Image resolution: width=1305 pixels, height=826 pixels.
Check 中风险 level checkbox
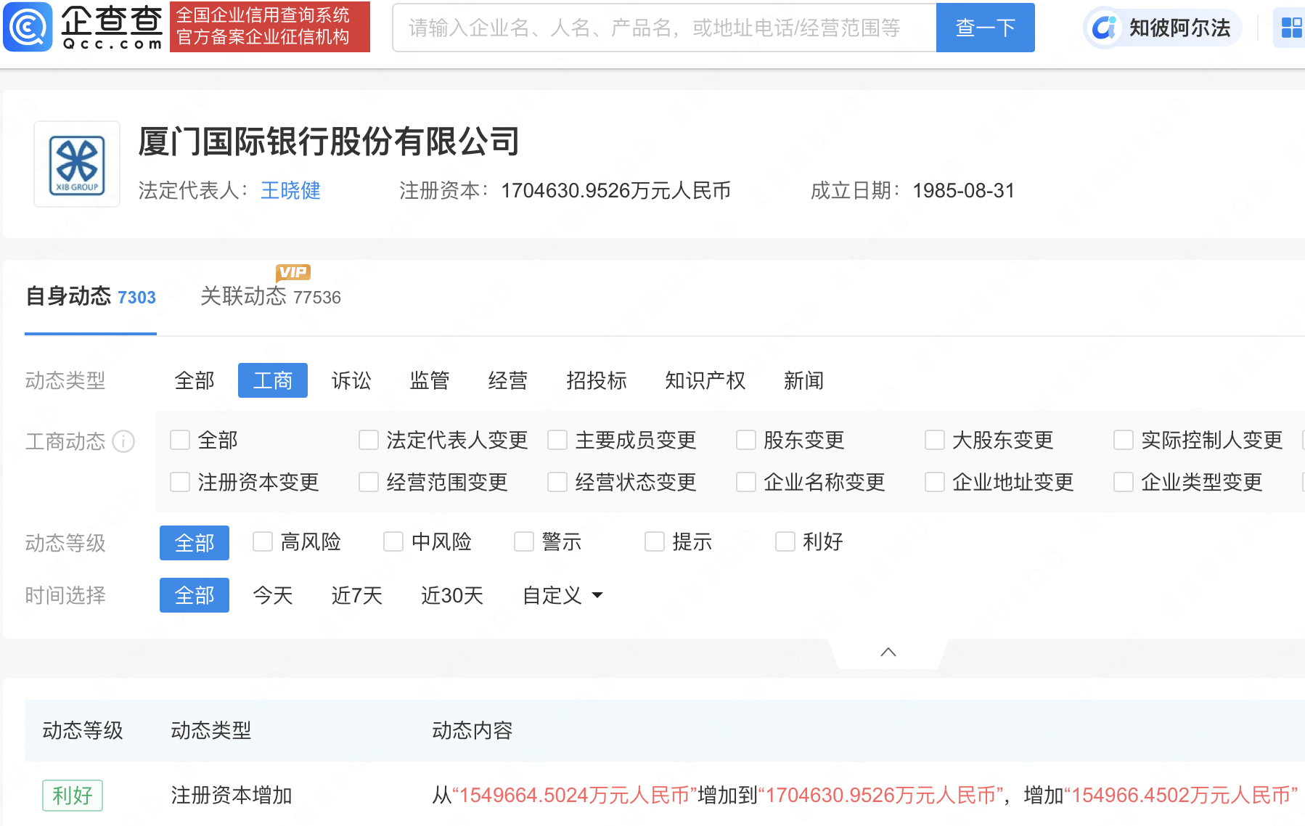coord(393,541)
